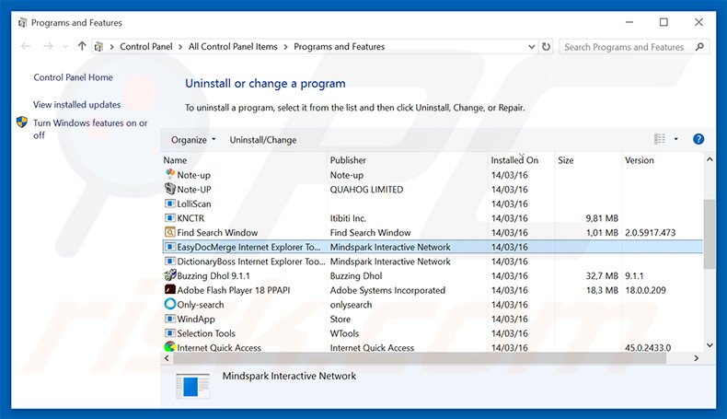This screenshot has height=419, width=727.
Task: Expand chevron before Control Panel breadcrumb
Action: (111, 47)
